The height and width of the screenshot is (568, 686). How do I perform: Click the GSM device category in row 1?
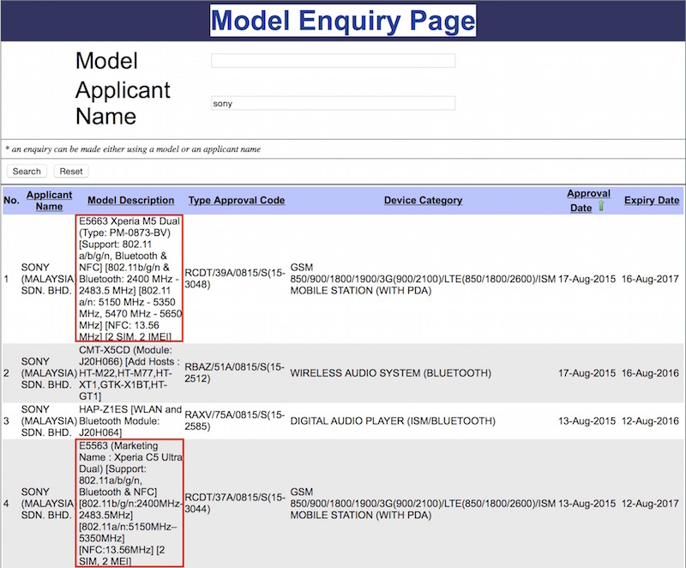[423, 279]
